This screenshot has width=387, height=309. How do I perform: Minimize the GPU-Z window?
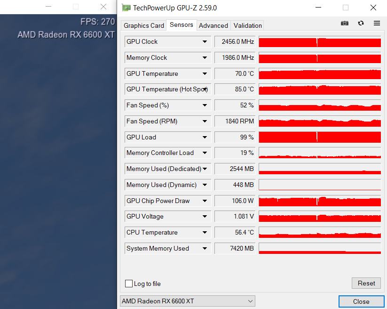click(x=318, y=8)
